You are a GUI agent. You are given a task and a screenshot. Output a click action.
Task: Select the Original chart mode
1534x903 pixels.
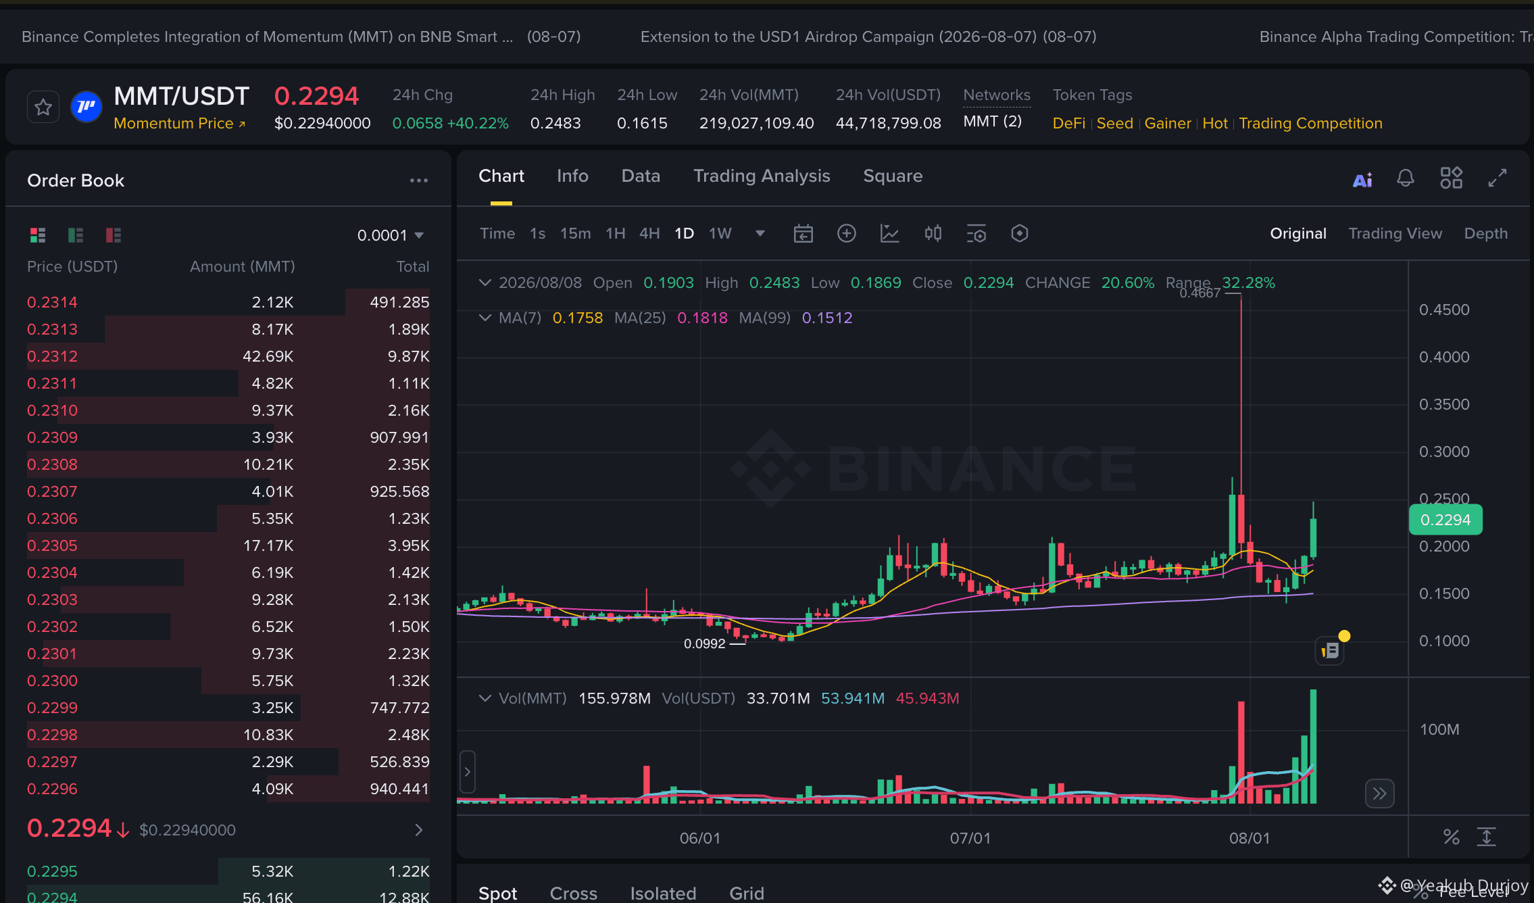[x=1298, y=234]
